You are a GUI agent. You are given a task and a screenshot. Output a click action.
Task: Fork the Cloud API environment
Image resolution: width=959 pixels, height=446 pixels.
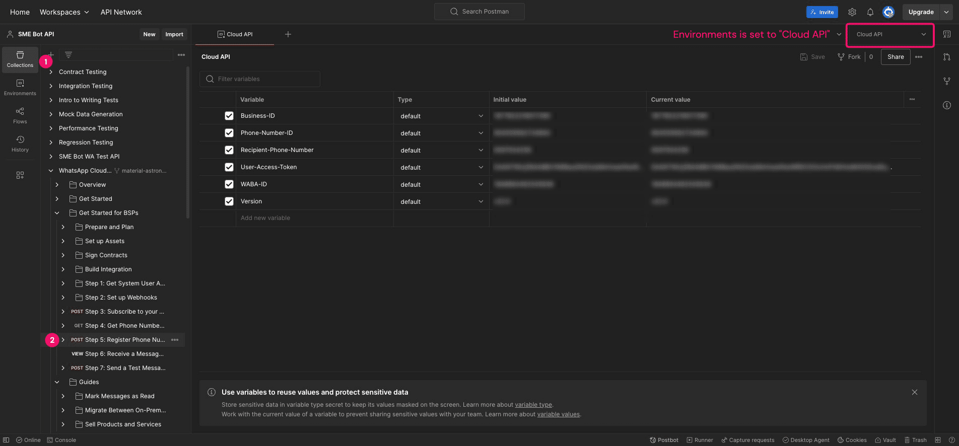(x=849, y=57)
